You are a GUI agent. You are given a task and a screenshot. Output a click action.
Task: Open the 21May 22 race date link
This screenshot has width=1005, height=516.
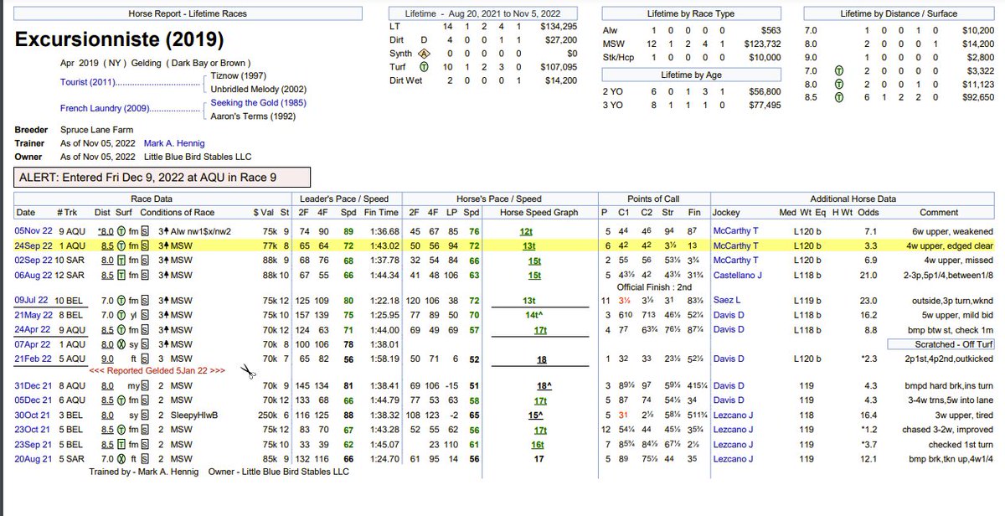32,316
